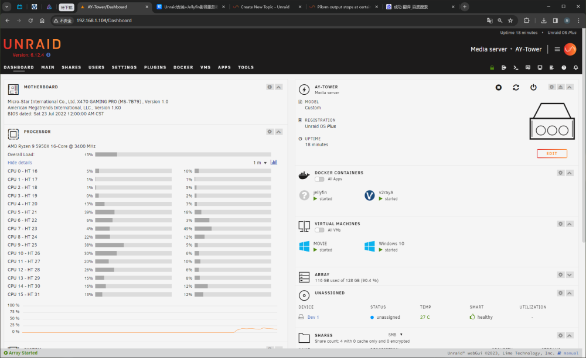Image resolution: width=586 pixels, height=358 pixels.
Task: Click the eject icon in AY-Tower tile
Action: 561,87
